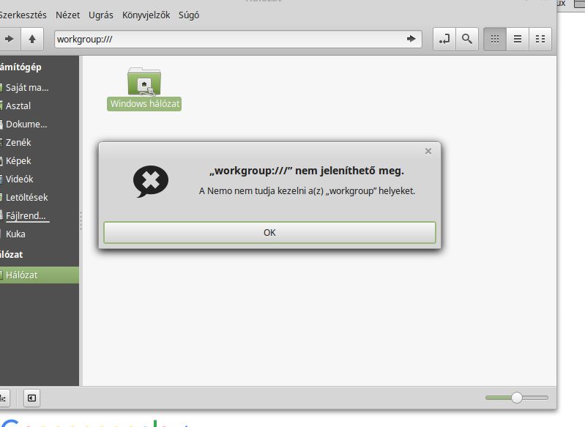This screenshot has width=585, height=427.
Task: Open the Nézet menu
Action: pos(67,15)
